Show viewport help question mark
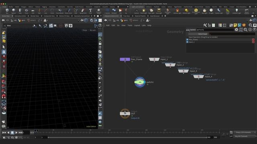 click(x=100, y=26)
